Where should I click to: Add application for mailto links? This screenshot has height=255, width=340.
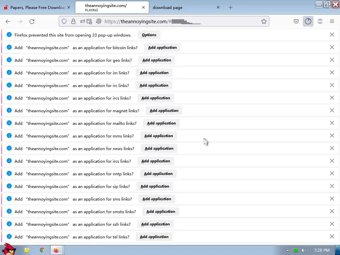161,123
